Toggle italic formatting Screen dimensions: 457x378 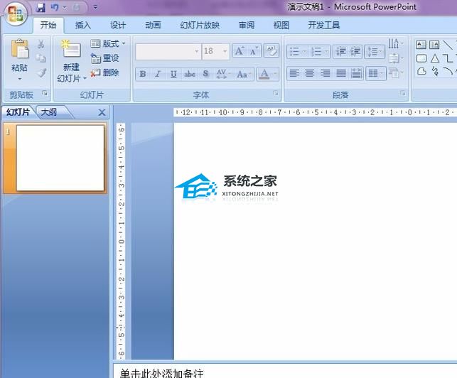pyautogui.click(x=158, y=74)
